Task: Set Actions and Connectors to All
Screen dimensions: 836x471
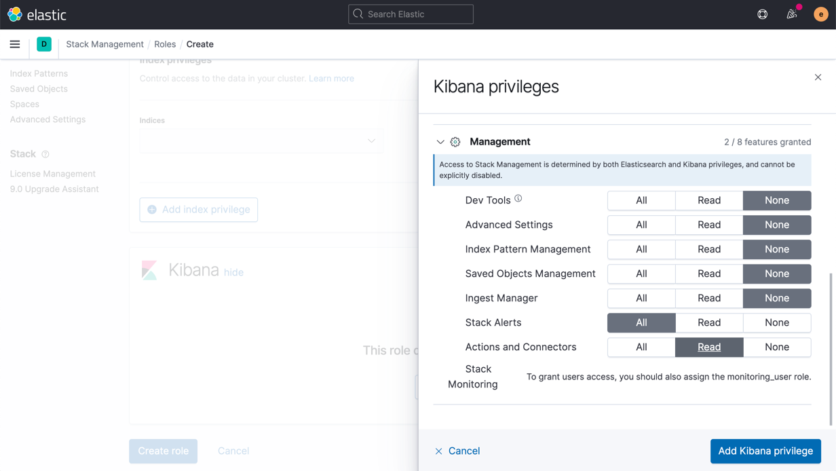Action: (x=641, y=347)
